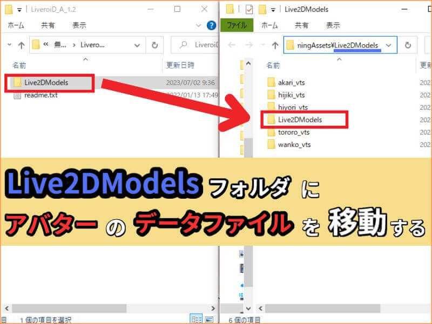The width and height of the screenshot is (432, 324).
Task: Open the 表示 tab in the LiveroiD_A_1.2 window
Action: coord(79,25)
